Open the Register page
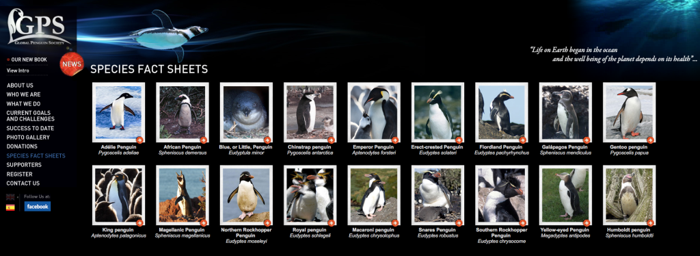This screenshot has width=700, height=256. tap(19, 175)
